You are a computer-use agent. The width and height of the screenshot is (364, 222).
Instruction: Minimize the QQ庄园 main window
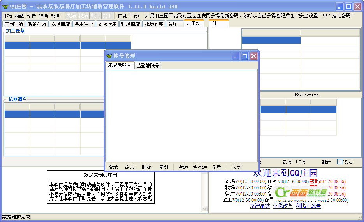coord(339,7)
